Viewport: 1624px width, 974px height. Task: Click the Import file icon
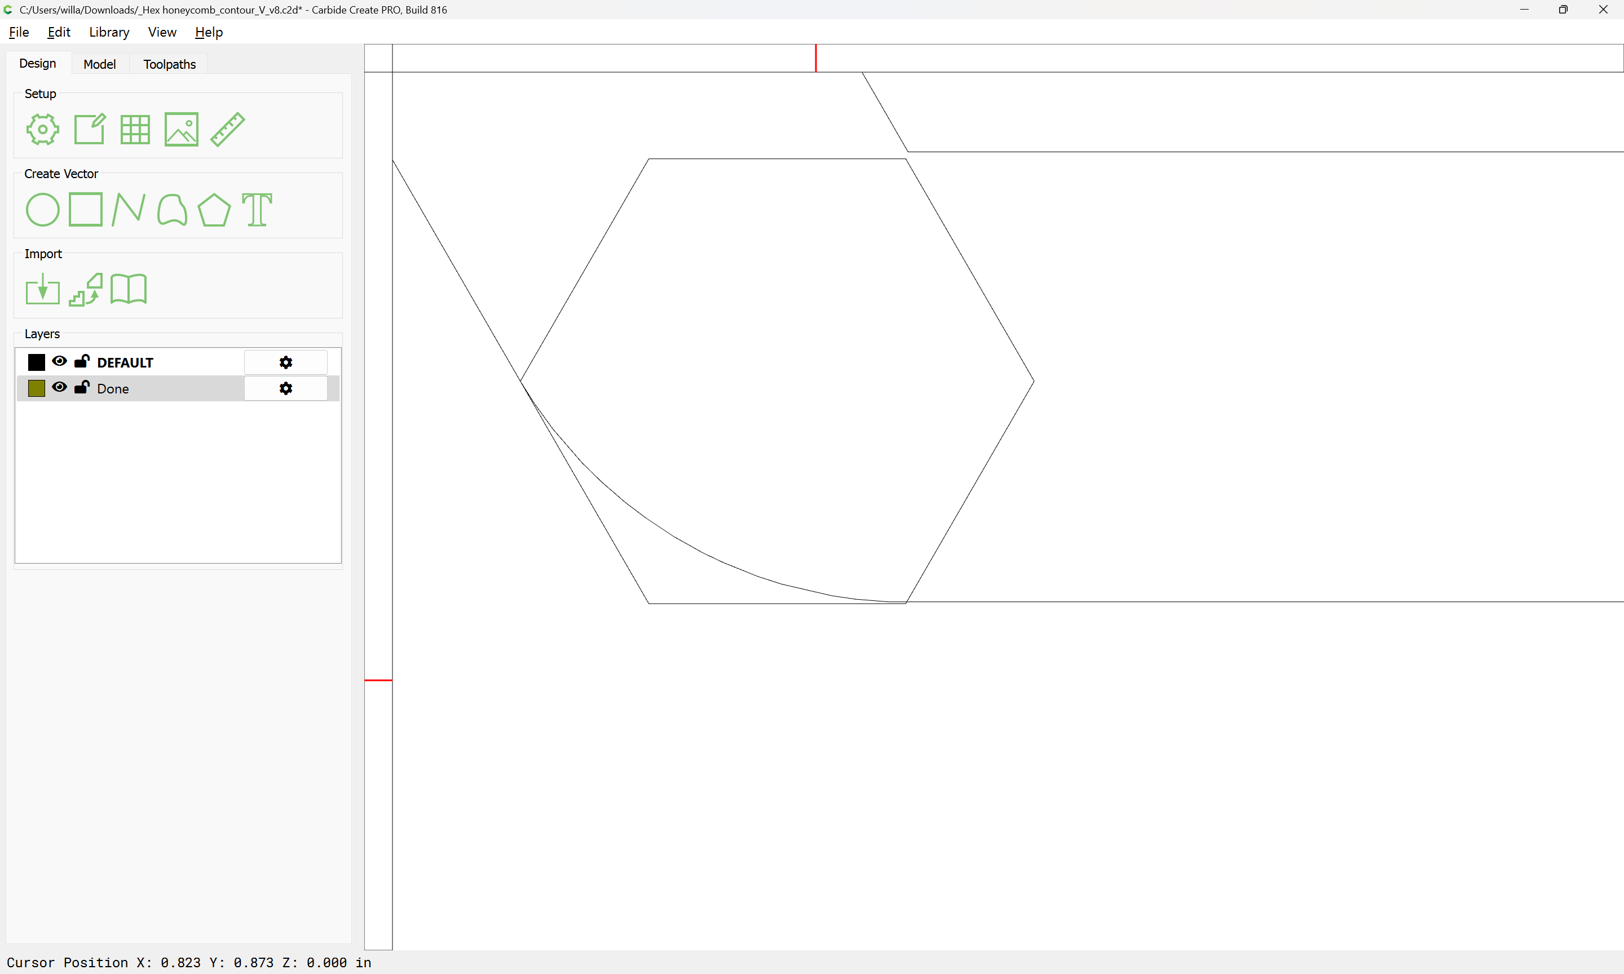[x=43, y=290]
